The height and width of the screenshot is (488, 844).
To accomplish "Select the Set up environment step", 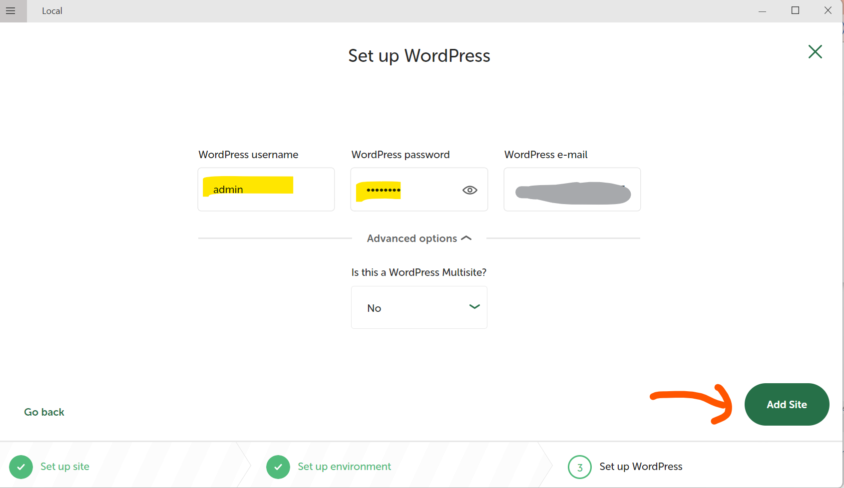I will 344,467.
